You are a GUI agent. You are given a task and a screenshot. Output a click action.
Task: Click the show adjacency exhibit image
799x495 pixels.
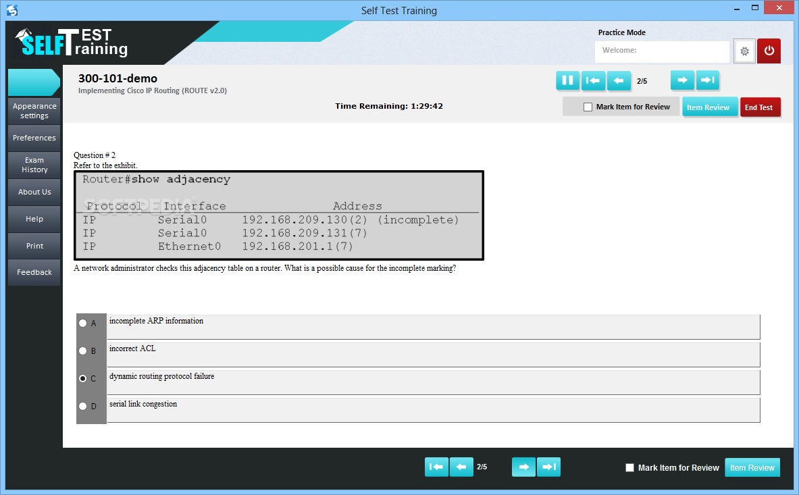click(x=279, y=215)
